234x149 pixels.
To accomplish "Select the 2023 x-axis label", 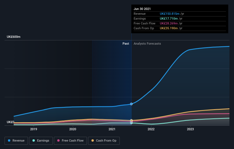I will pos(190,129).
